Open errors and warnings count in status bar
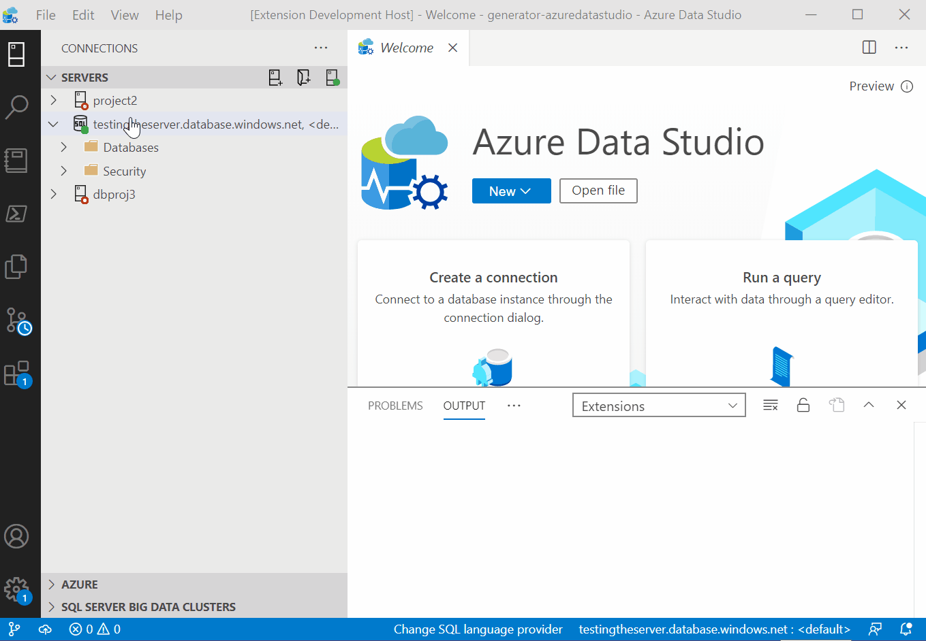Image resolution: width=926 pixels, height=641 pixels. [95, 629]
